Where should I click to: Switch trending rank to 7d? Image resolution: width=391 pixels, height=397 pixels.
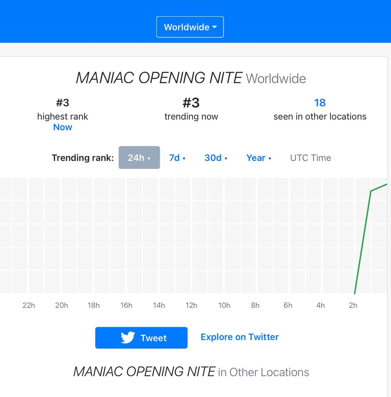click(177, 158)
